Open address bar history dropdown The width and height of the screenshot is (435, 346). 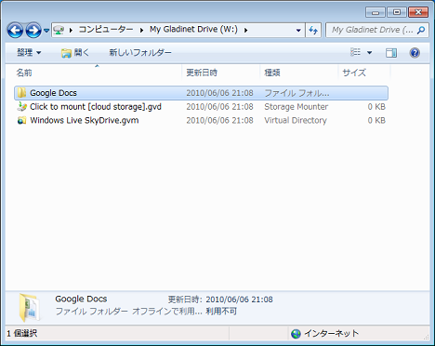pos(298,31)
